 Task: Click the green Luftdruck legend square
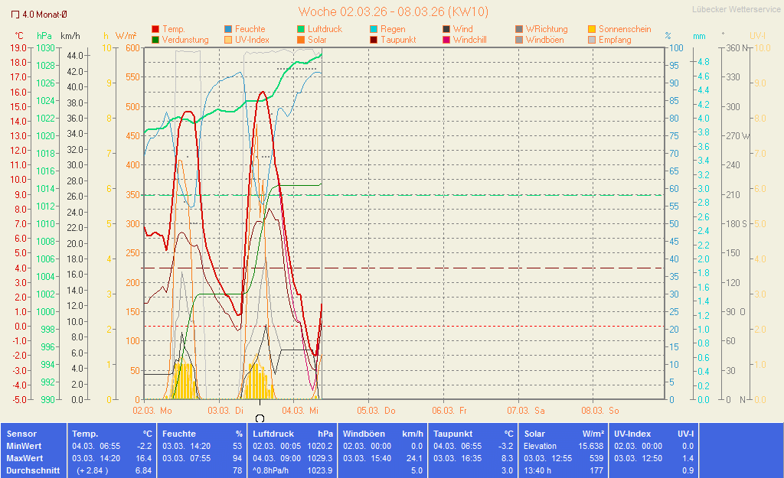coord(301,29)
